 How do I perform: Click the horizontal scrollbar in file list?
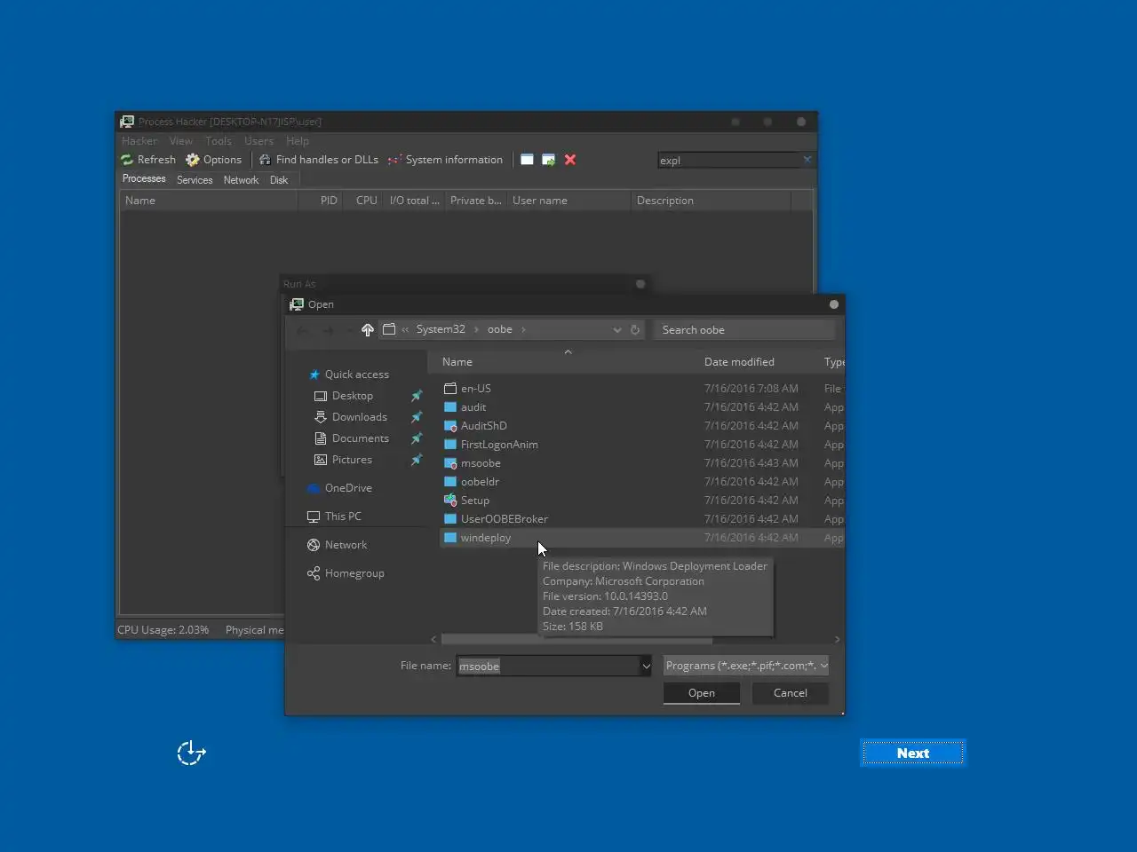tap(576, 639)
